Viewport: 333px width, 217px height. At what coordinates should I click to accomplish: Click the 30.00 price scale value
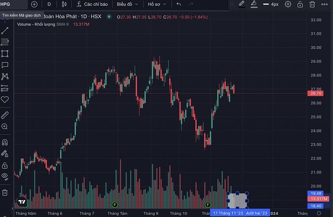(x=316, y=47)
